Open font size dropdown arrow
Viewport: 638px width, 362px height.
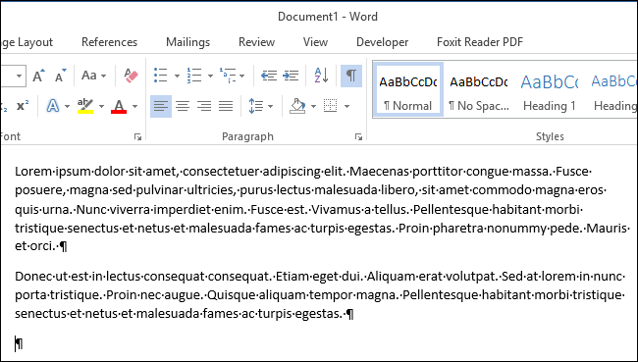(x=19, y=76)
